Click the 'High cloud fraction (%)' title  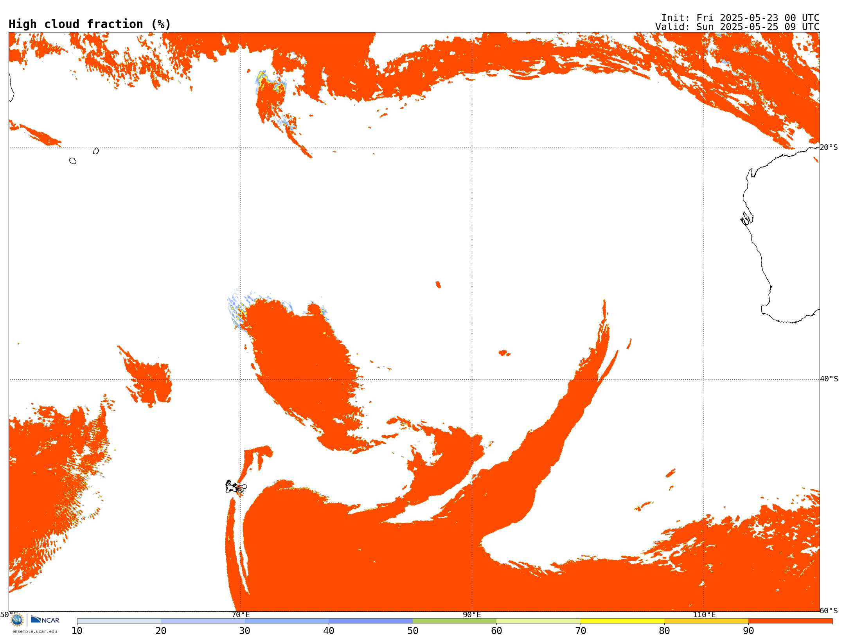click(90, 24)
